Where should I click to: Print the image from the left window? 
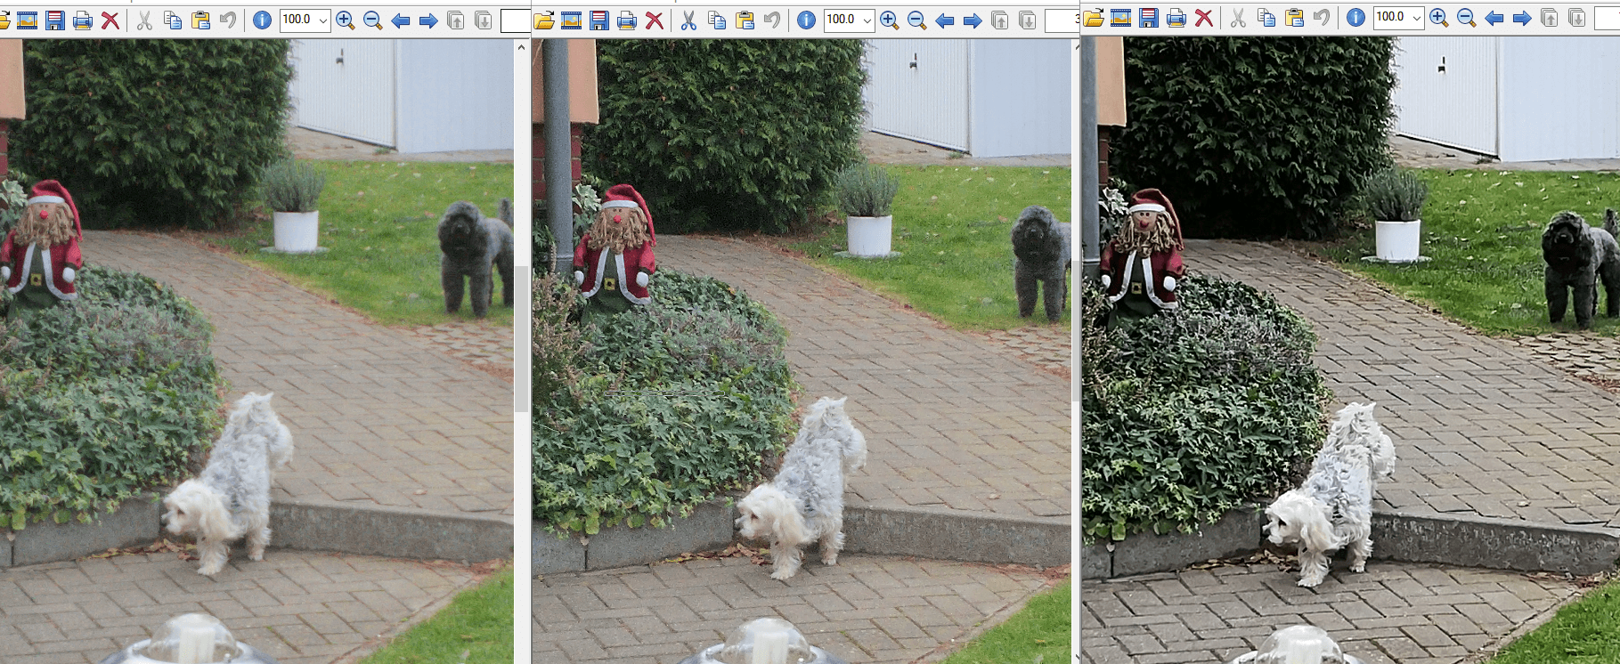83,20
